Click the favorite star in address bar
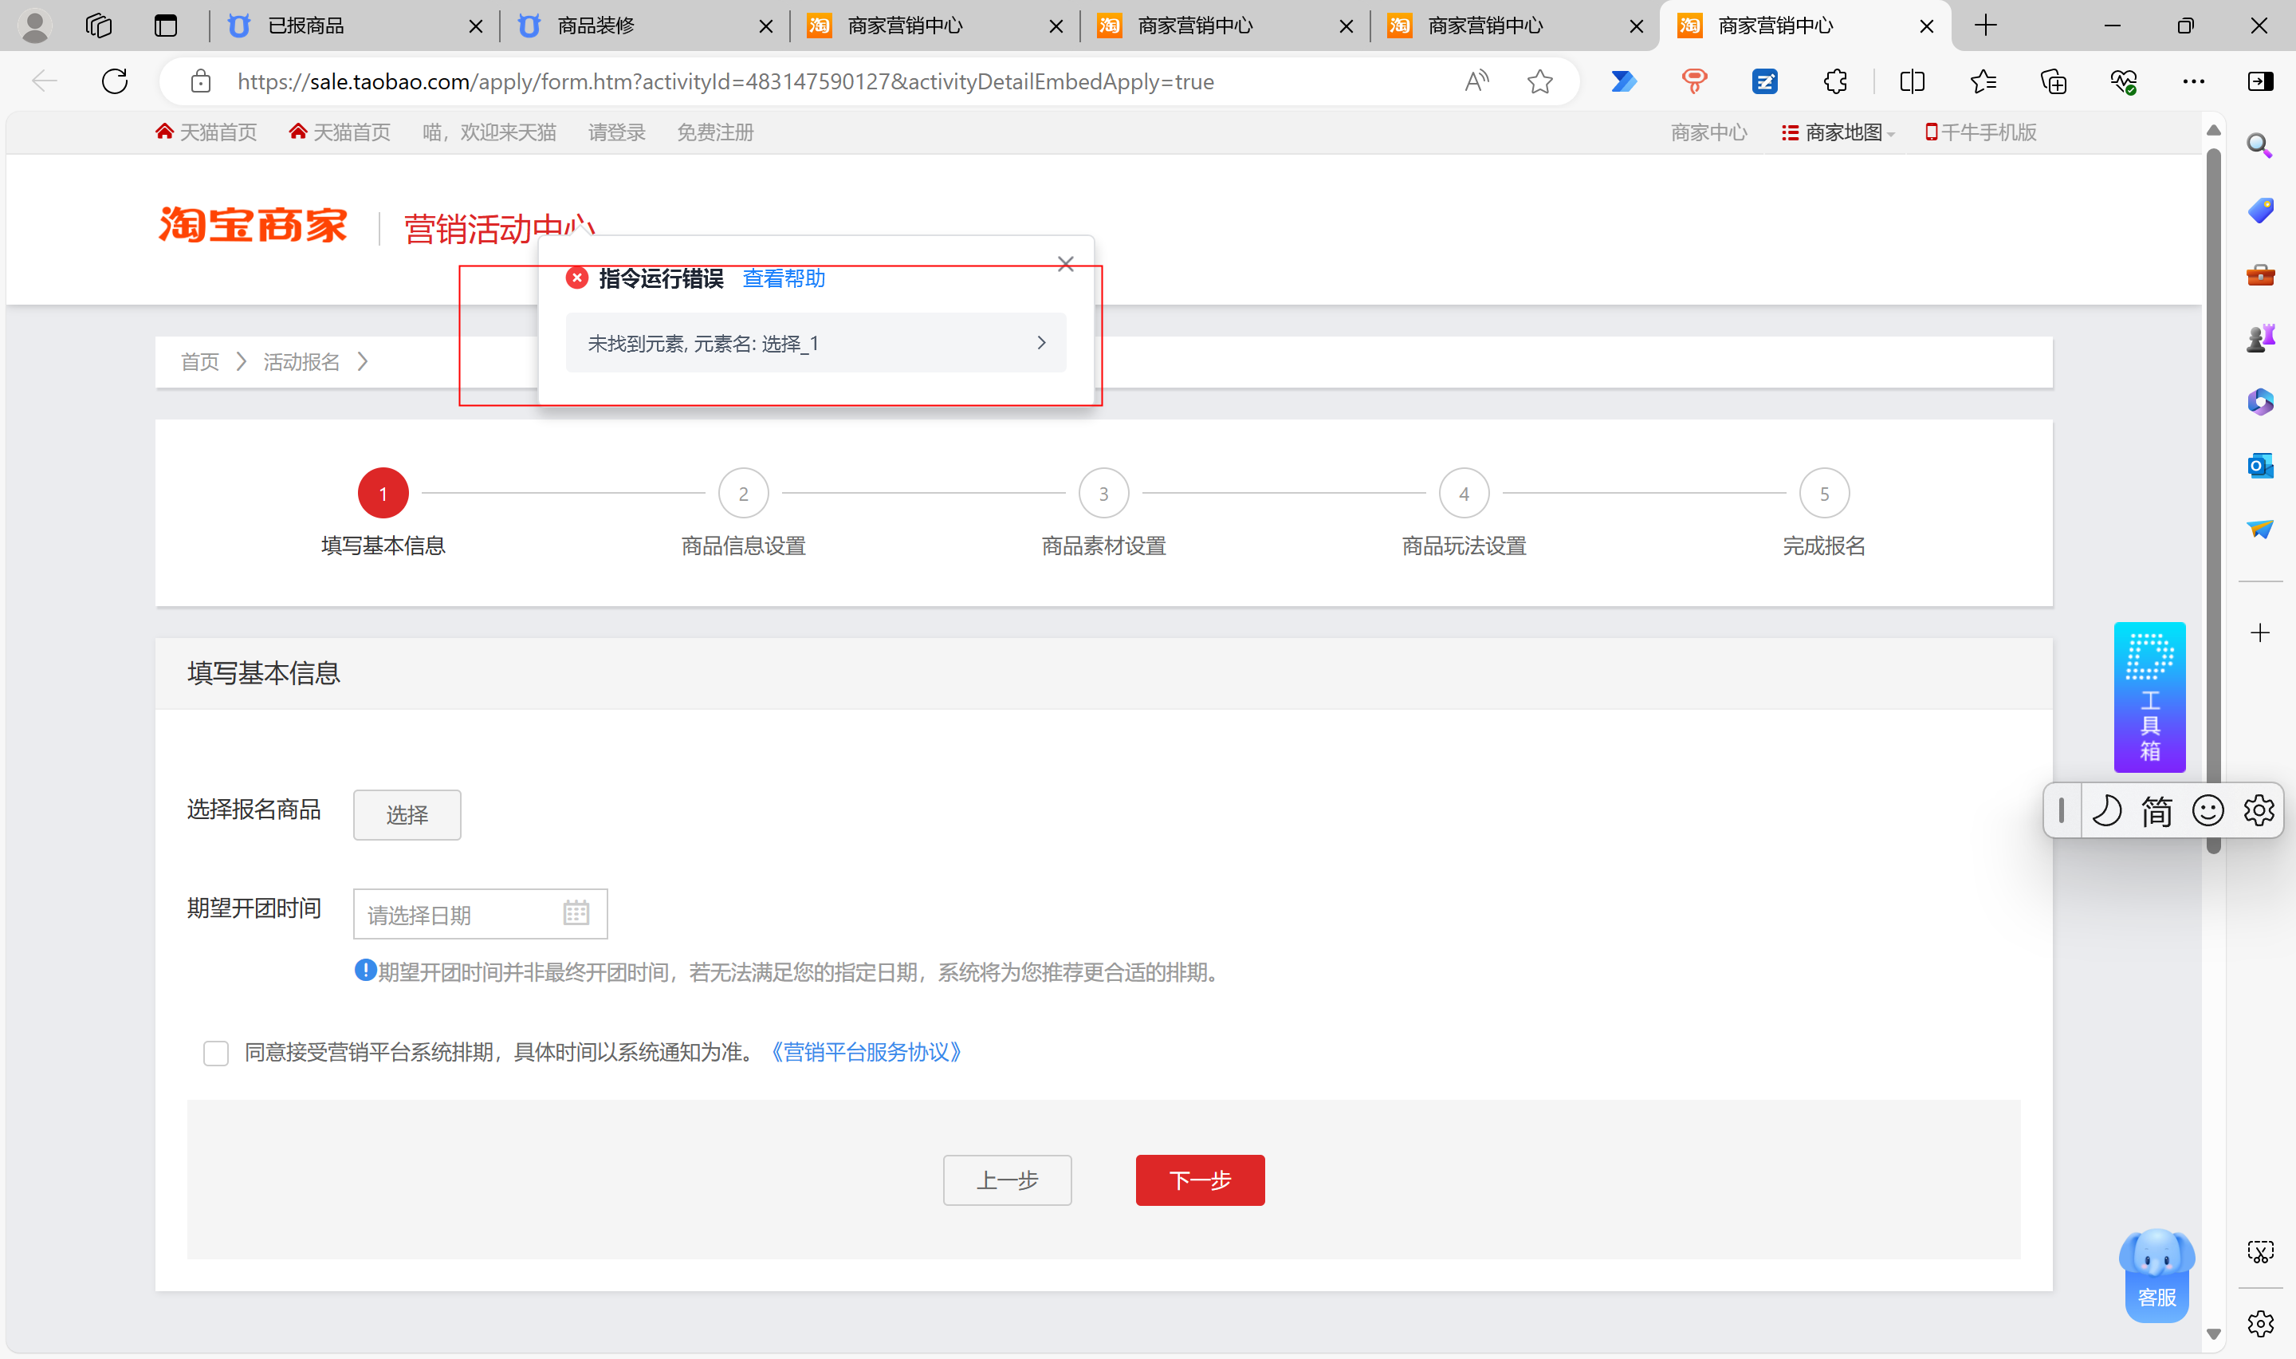 pos(1539,81)
